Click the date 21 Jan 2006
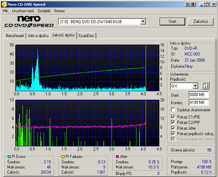The height and width of the screenshot is (177, 218). tap(195, 60)
